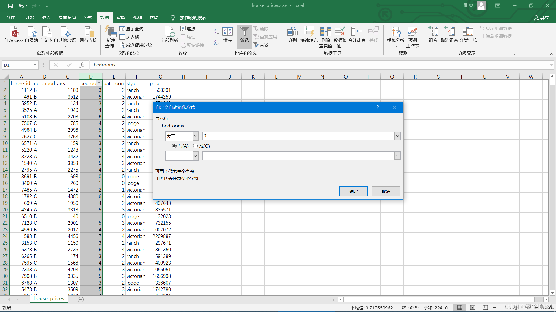The image size is (556, 312).
Task: Switch to the 开始 ribbon tab
Action: coord(30,18)
